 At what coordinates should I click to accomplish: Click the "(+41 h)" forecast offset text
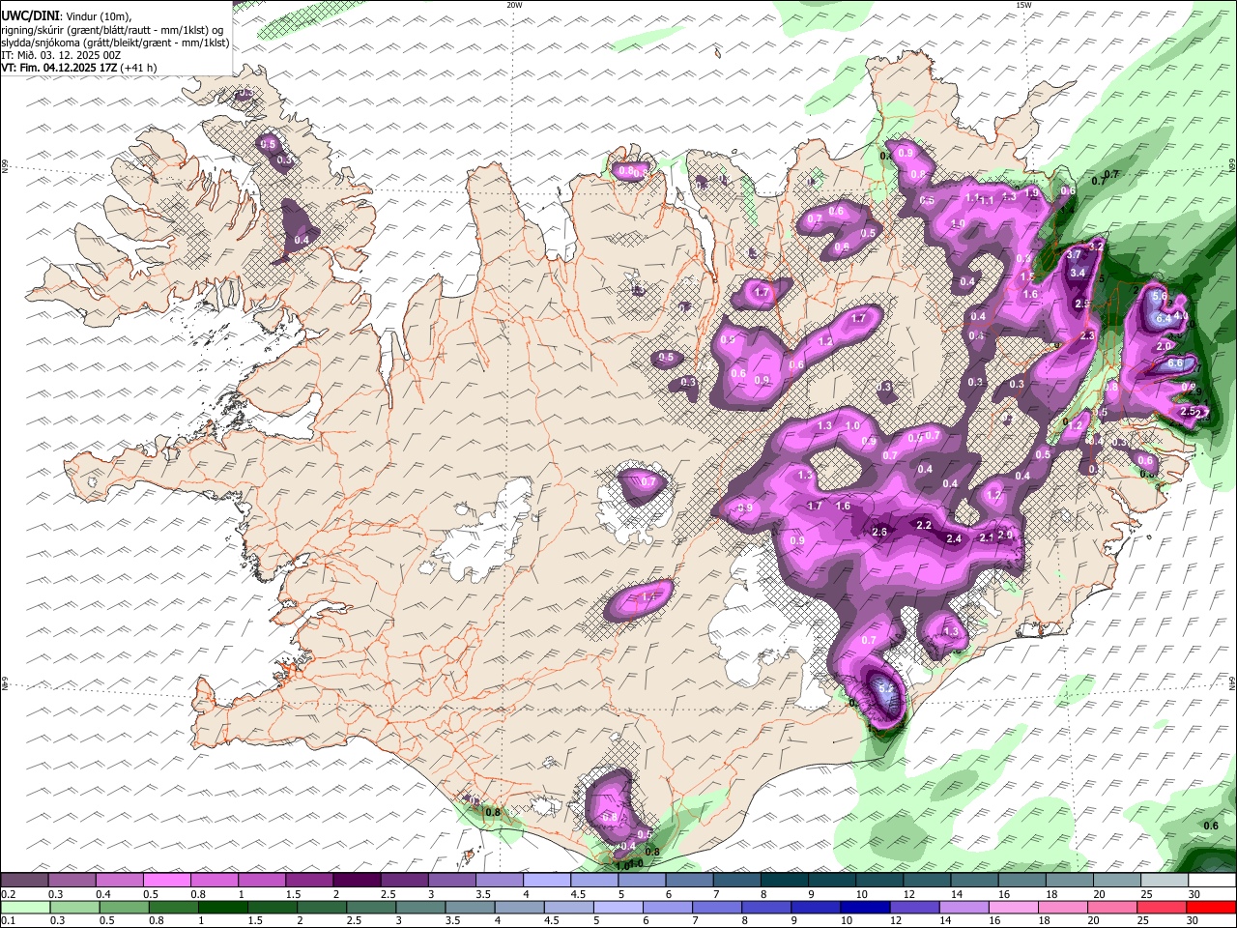[x=138, y=68]
